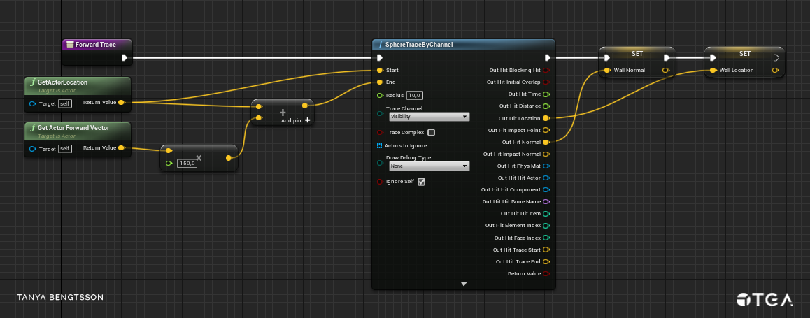Click the Radius value field 10,0
Screen dimensions: 810x318
point(415,95)
